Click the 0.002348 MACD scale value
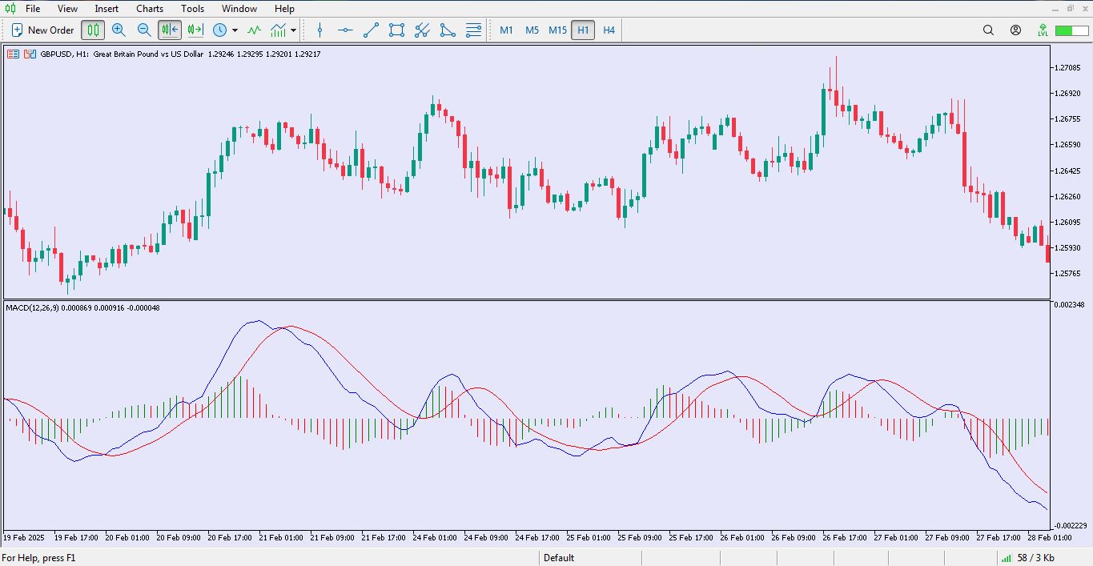Viewport: 1093px width, 566px height. point(1071,305)
